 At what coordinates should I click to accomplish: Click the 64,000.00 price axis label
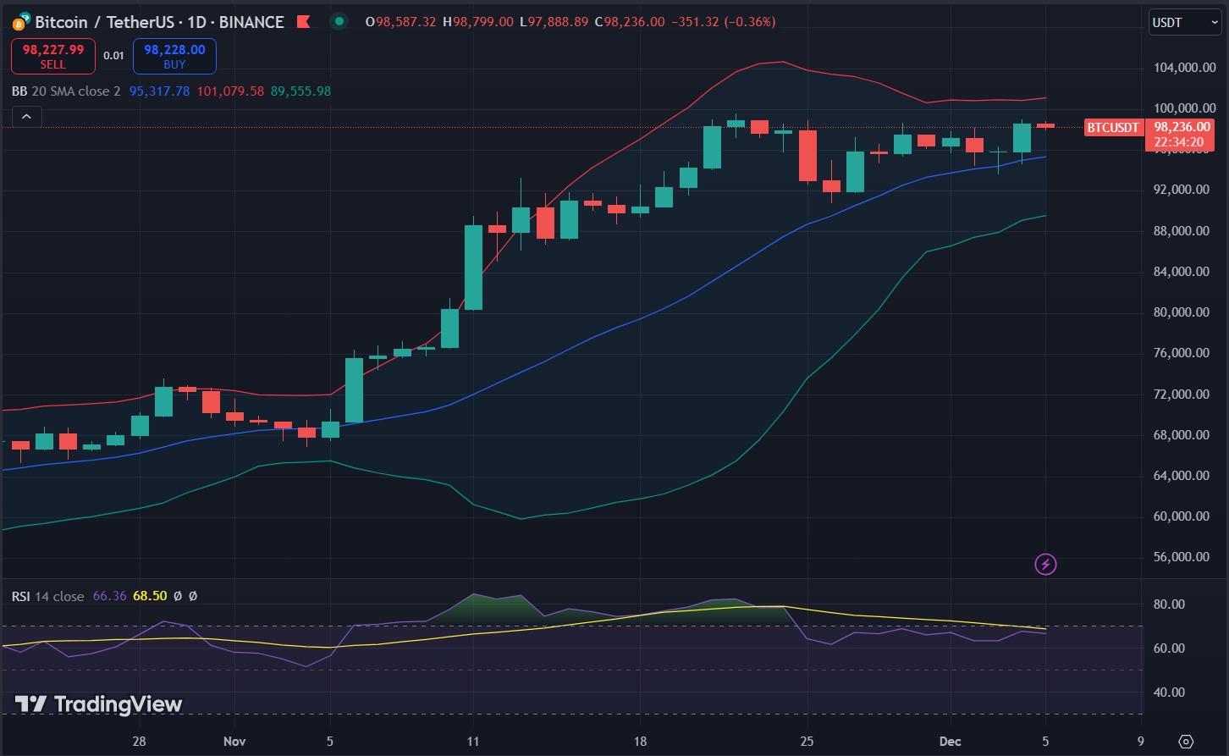(x=1182, y=476)
